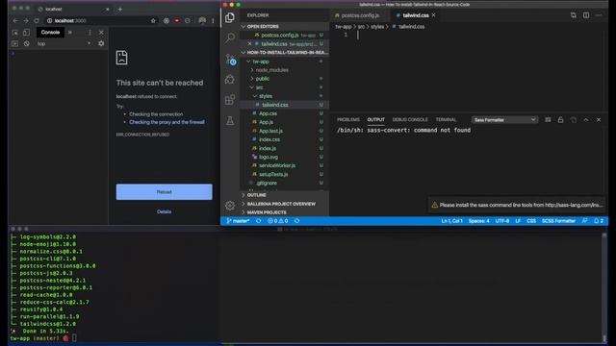Image resolution: width=616 pixels, height=346 pixels.
Task: Clear the DevTools console with the block icon
Action: [26, 43]
